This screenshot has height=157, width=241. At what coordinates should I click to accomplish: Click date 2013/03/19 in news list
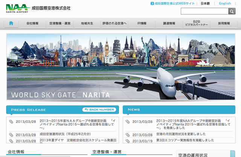coord(142,141)
